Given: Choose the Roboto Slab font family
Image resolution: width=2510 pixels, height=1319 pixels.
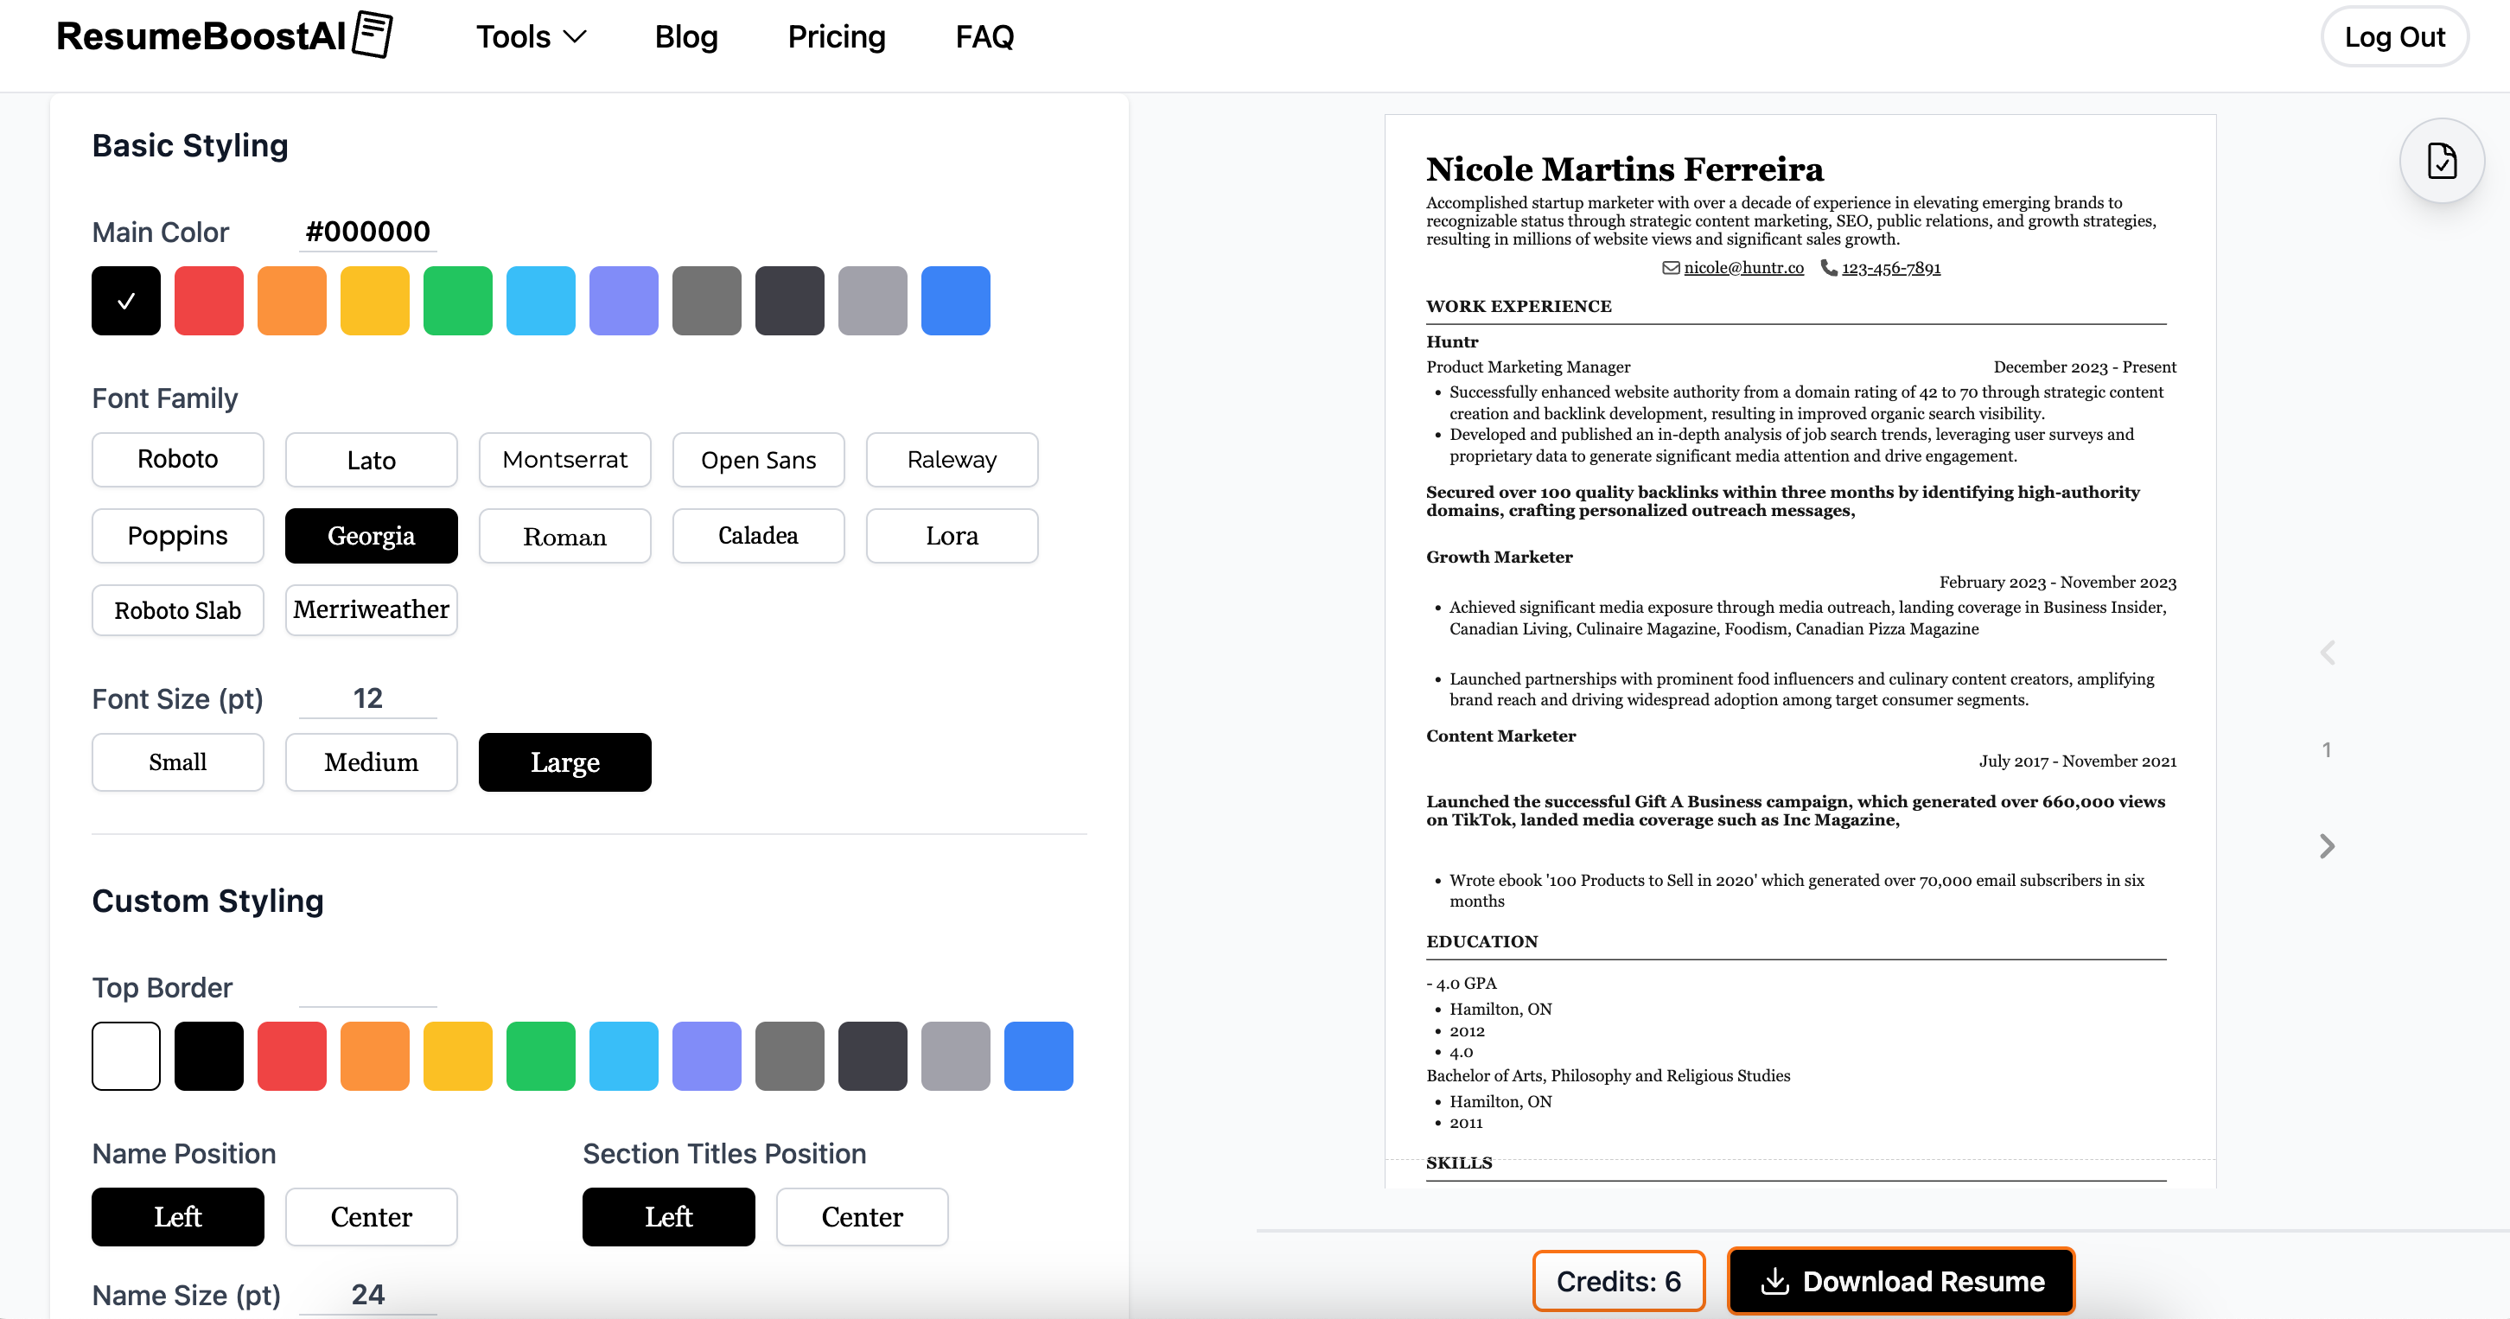Looking at the screenshot, I should point(177,610).
